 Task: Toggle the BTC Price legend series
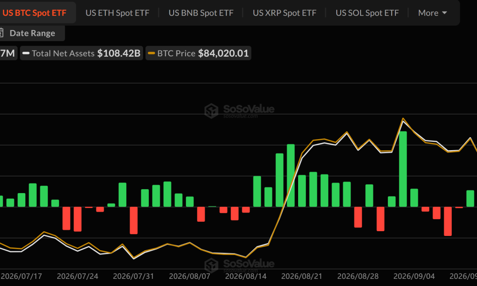[198, 53]
